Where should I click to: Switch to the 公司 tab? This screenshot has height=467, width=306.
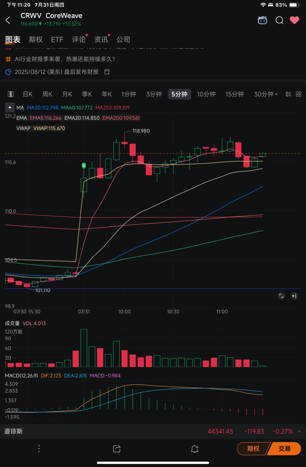pyautogui.click(x=123, y=39)
